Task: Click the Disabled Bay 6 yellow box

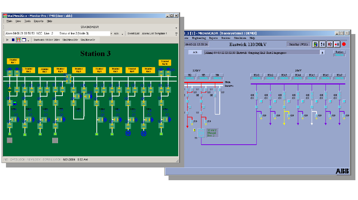Action: tap(99, 70)
